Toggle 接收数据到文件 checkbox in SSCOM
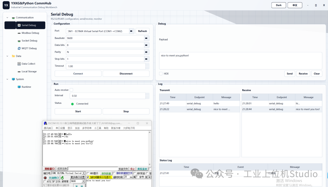The width and height of the screenshot is (328, 187). click(114, 173)
